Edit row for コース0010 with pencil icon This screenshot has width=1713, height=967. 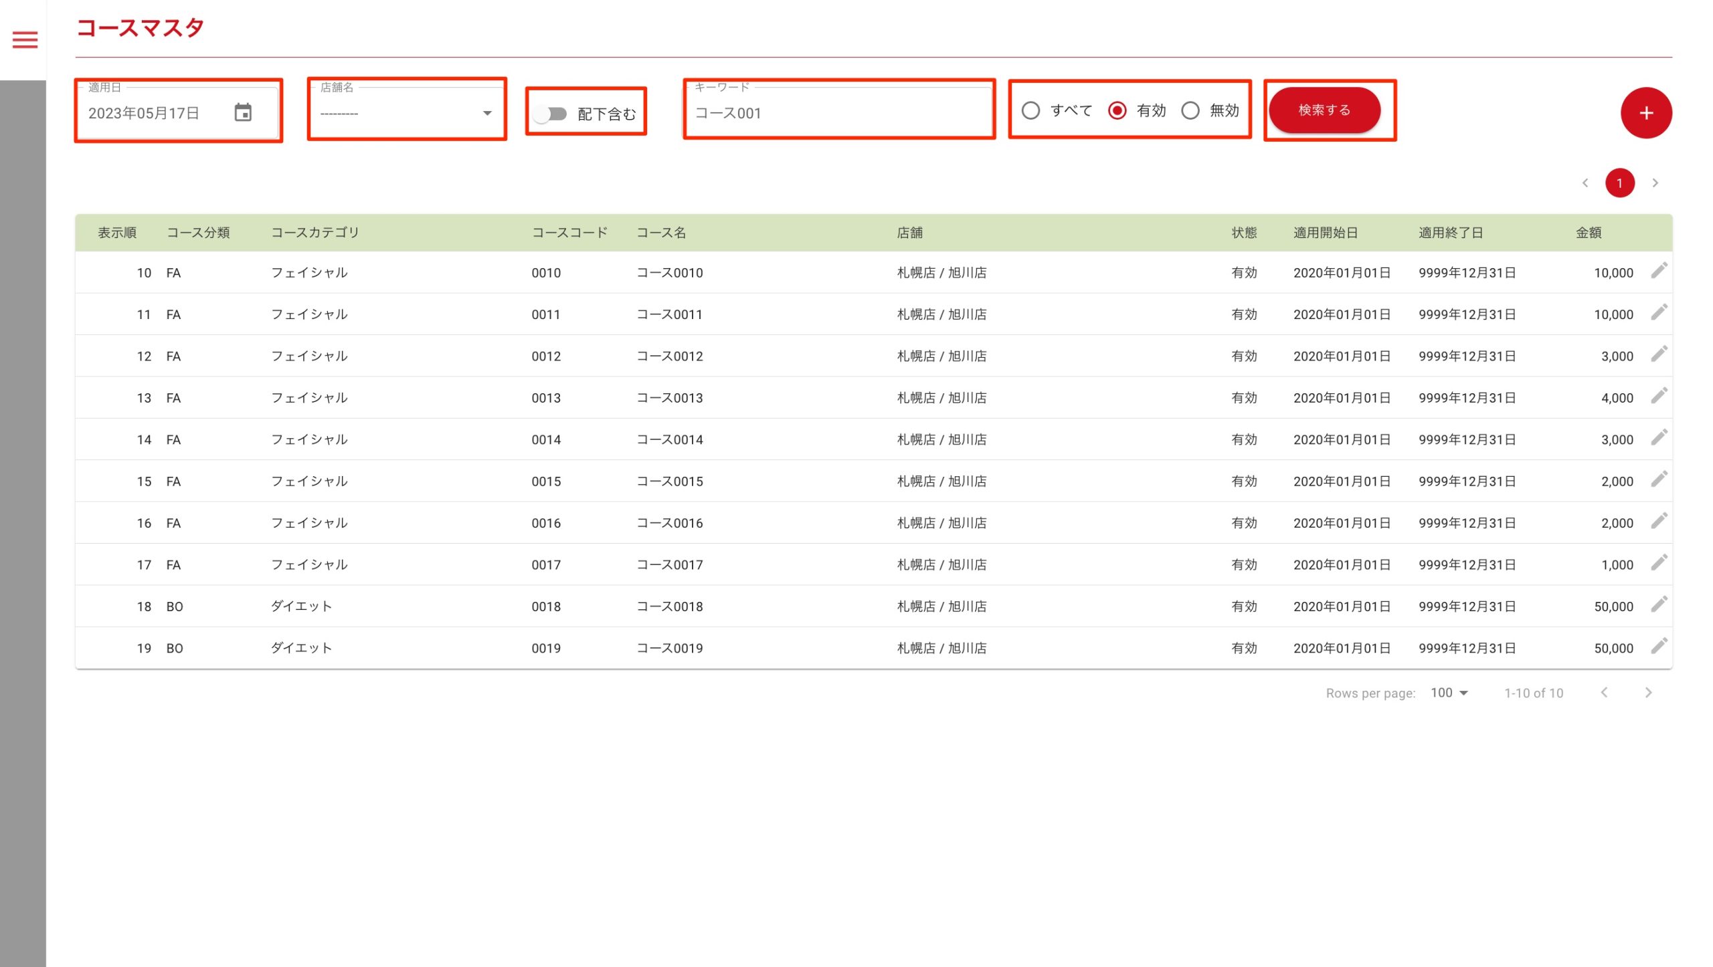[1658, 271]
